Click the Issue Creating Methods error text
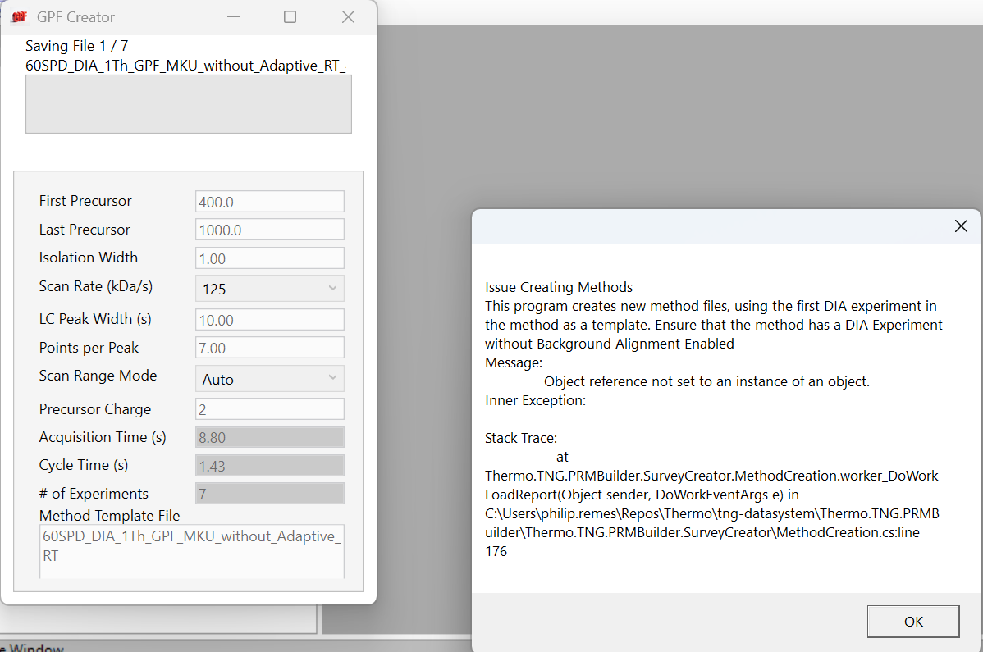 [559, 287]
